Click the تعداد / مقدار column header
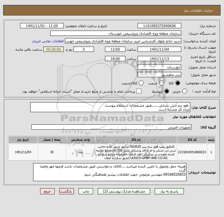The image size is (224, 217). point(52,140)
